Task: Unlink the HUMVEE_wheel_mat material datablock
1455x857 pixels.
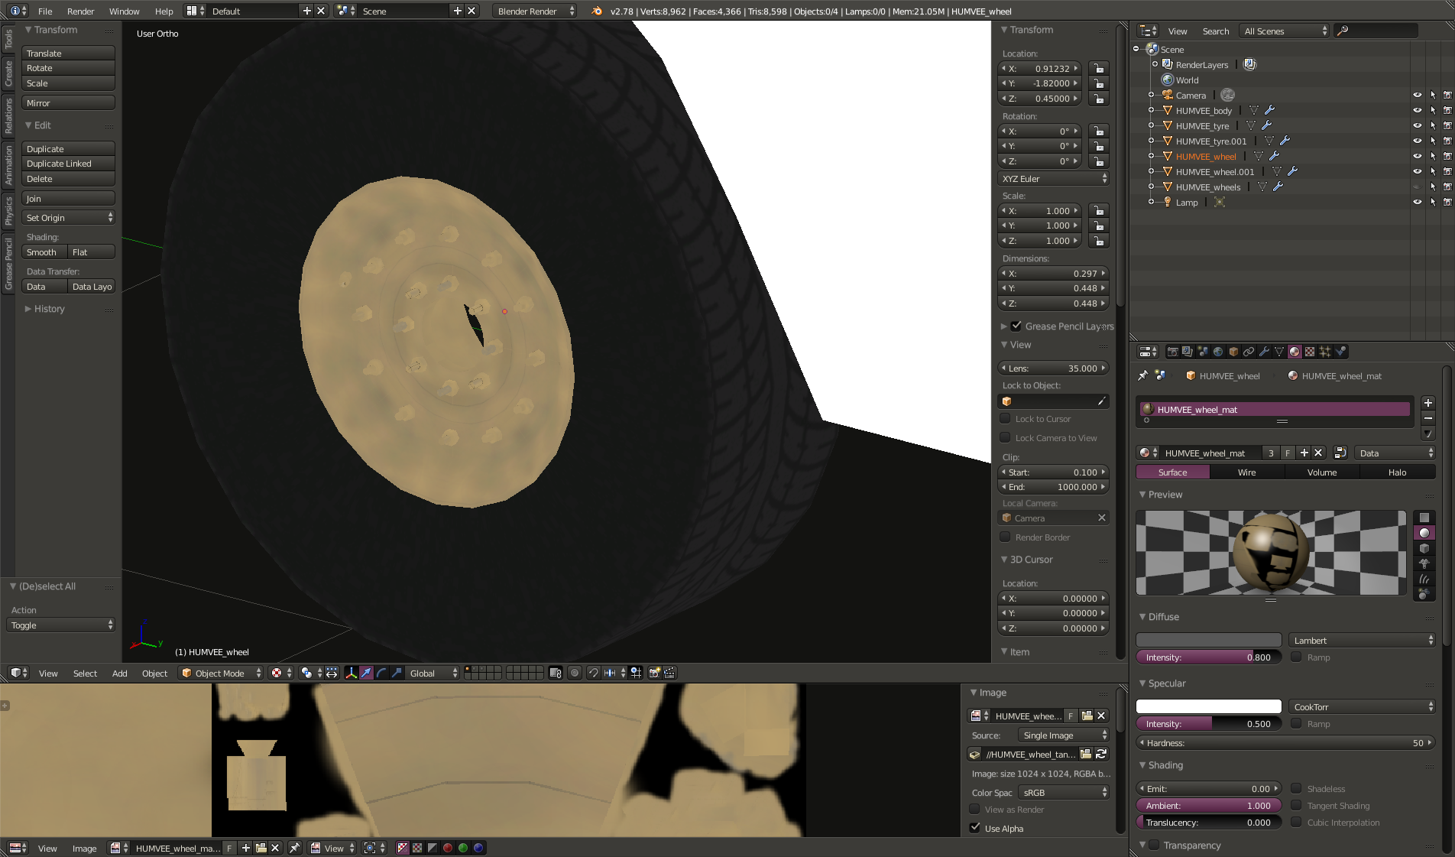Action: 1318,453
